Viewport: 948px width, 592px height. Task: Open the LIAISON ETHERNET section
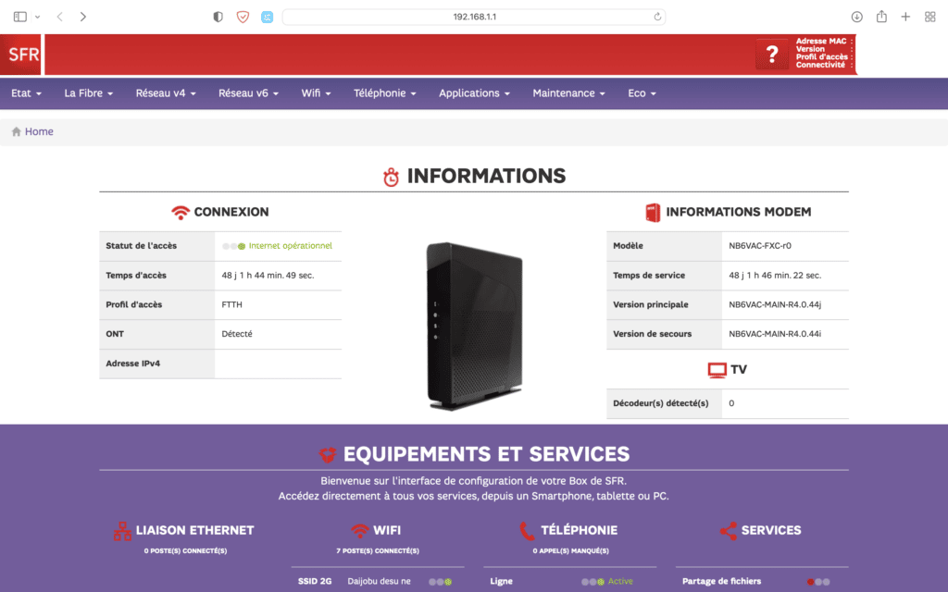point(194,530)
